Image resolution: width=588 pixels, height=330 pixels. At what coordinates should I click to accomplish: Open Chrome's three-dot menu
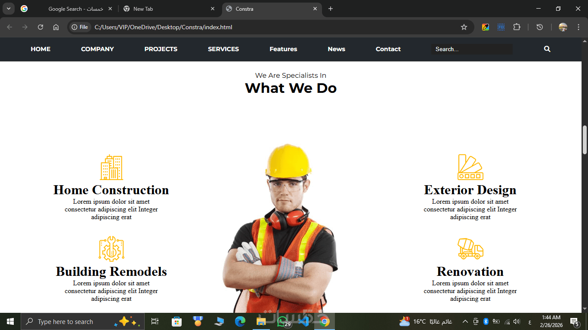pos(579,27)
